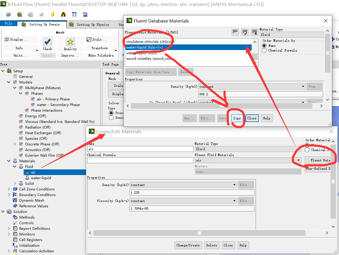Click Delete in Create/Edit Materials

click(x=212, y=245)
